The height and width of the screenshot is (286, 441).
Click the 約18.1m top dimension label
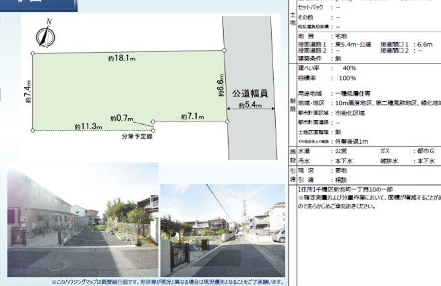121,59
